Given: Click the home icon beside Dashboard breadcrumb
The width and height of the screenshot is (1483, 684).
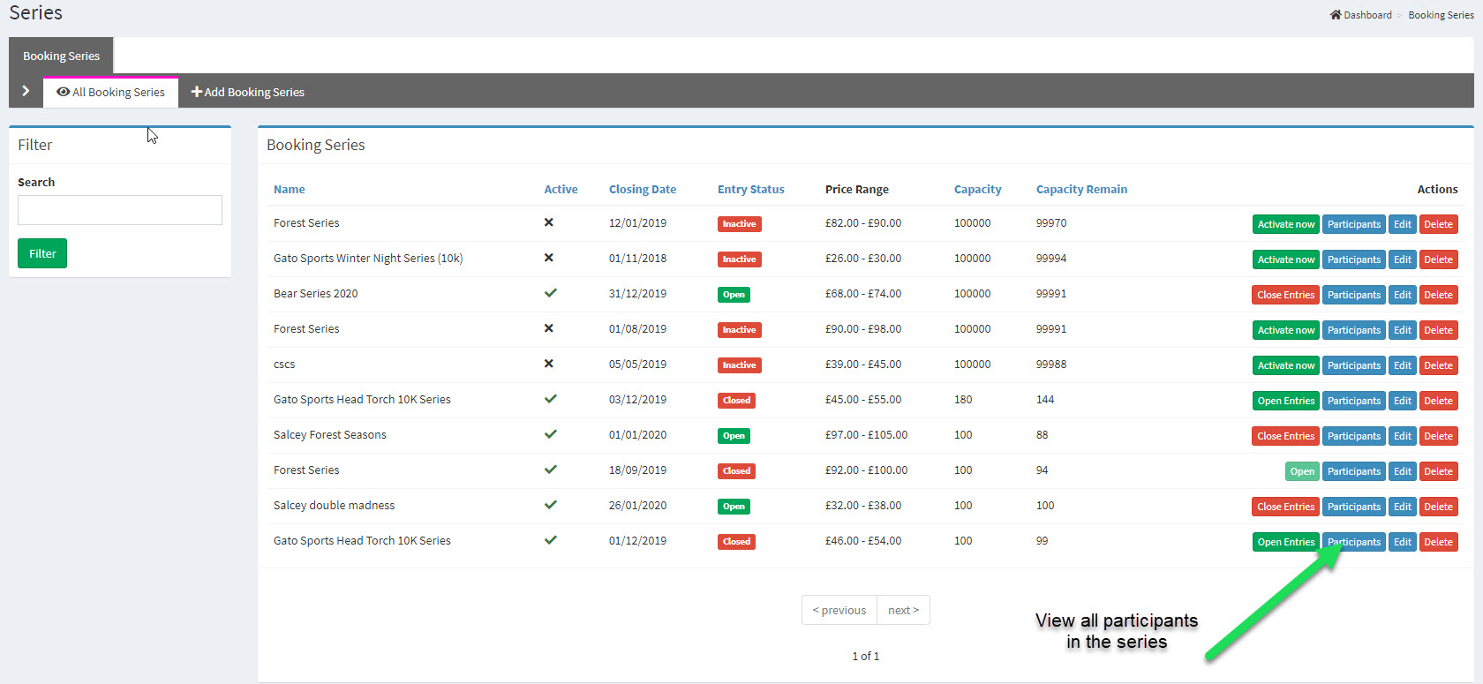Looking at the screenshot, I should tap(1336, 15).
